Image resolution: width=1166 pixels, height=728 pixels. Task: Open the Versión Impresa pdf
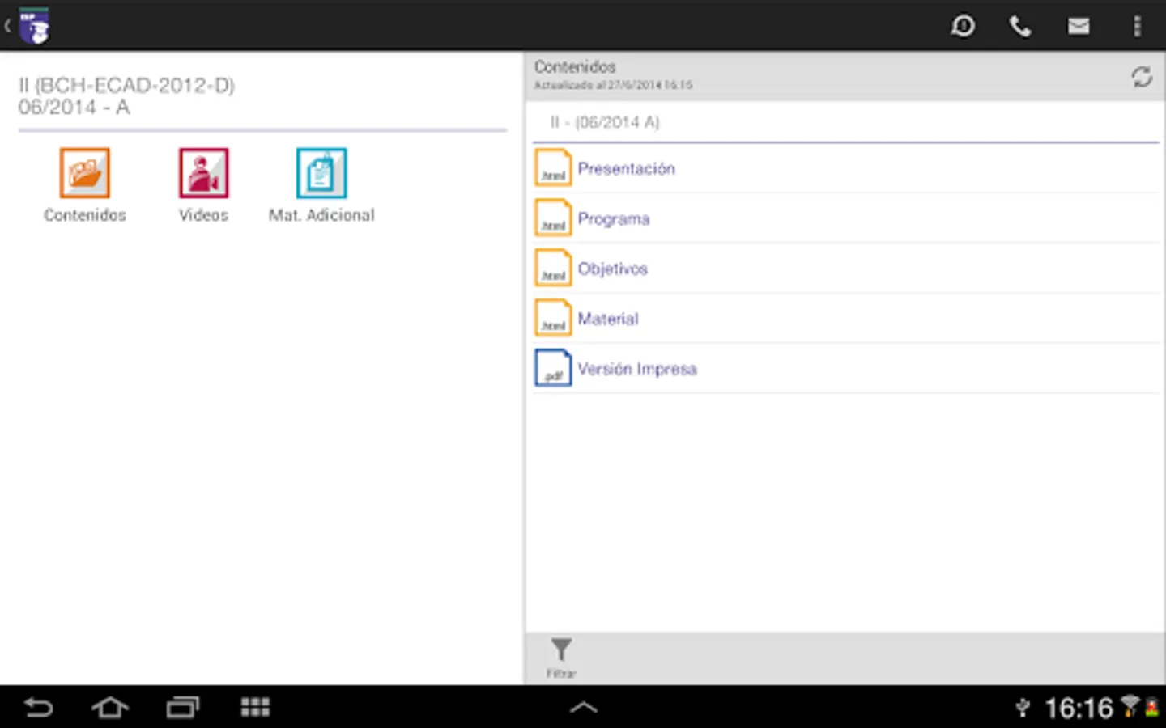click(636, 369)
